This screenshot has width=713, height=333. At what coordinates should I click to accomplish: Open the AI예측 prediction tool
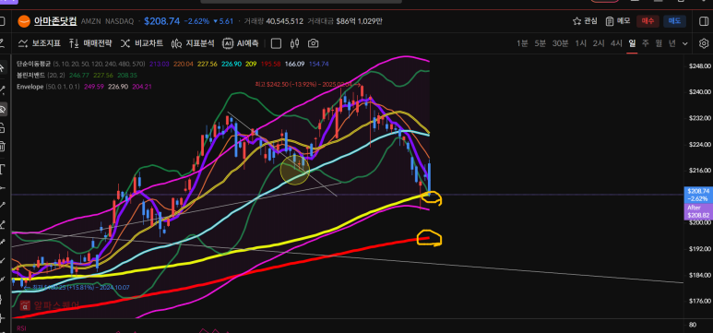click(x=241, y=43)
